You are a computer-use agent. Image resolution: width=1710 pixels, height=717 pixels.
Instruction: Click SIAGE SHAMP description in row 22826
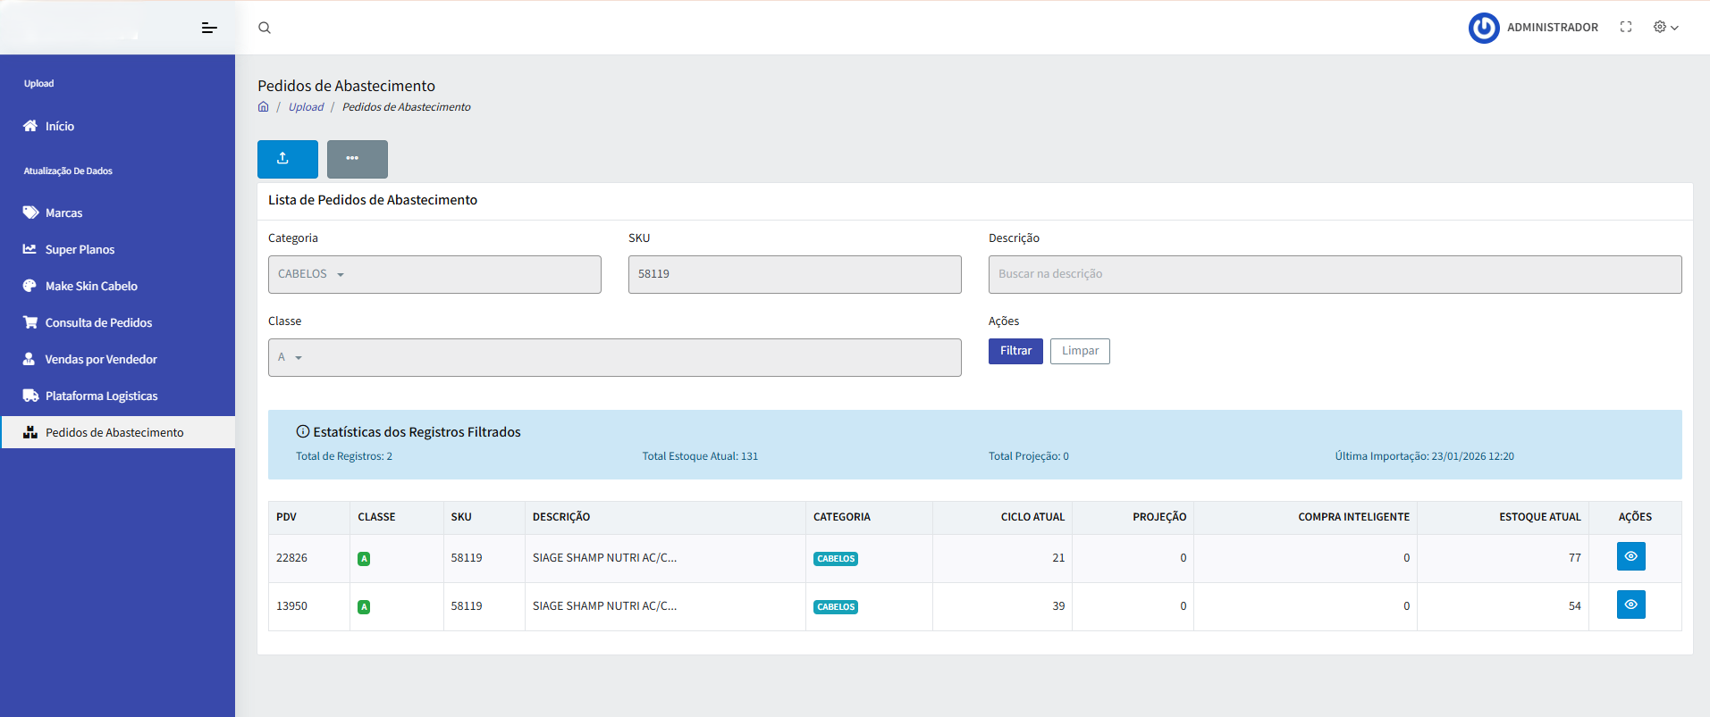(604, 558)
